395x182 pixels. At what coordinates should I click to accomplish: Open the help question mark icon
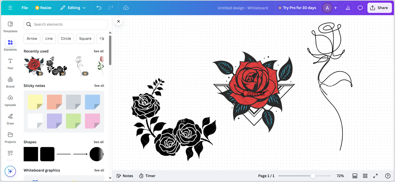[388, 176]
